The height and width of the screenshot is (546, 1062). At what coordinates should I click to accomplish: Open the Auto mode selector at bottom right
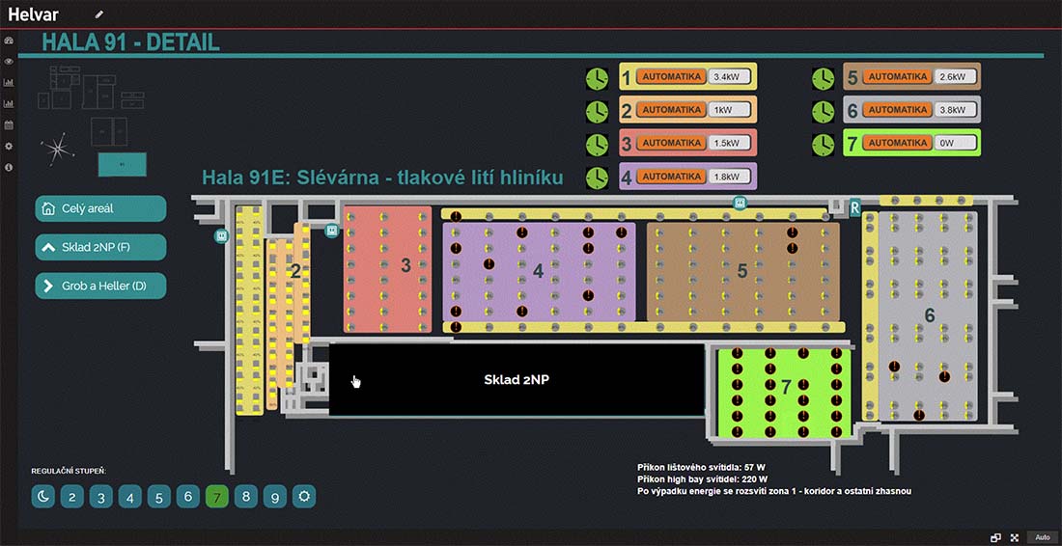click(x=1042, y=537)
